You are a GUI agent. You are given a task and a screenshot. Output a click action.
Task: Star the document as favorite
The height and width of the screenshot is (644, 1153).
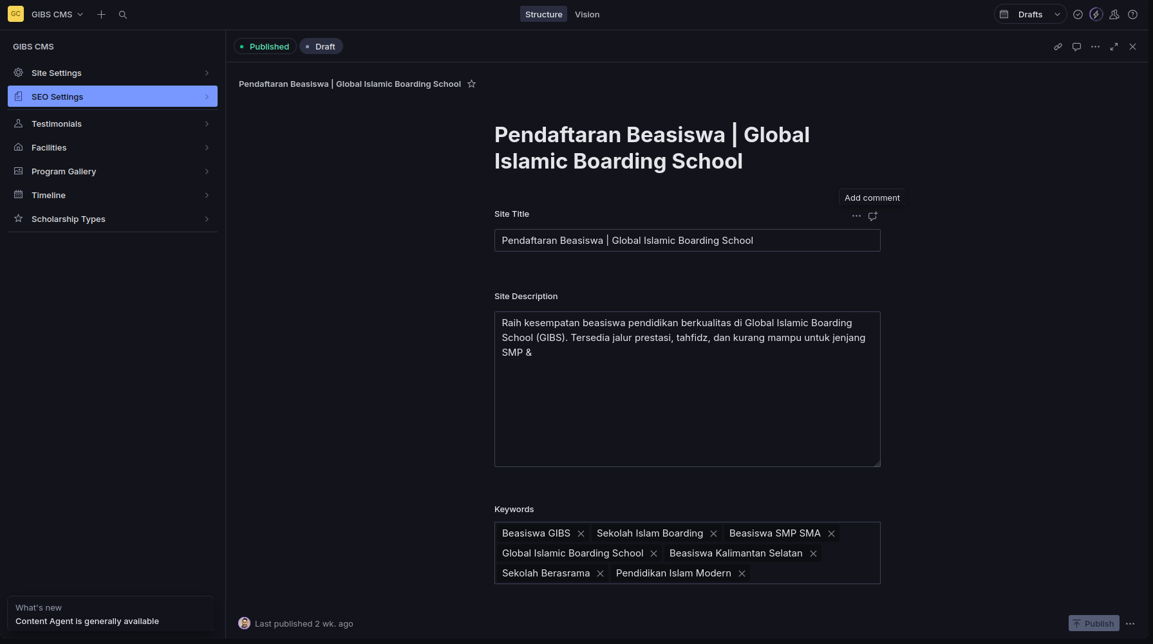(471, 84)
